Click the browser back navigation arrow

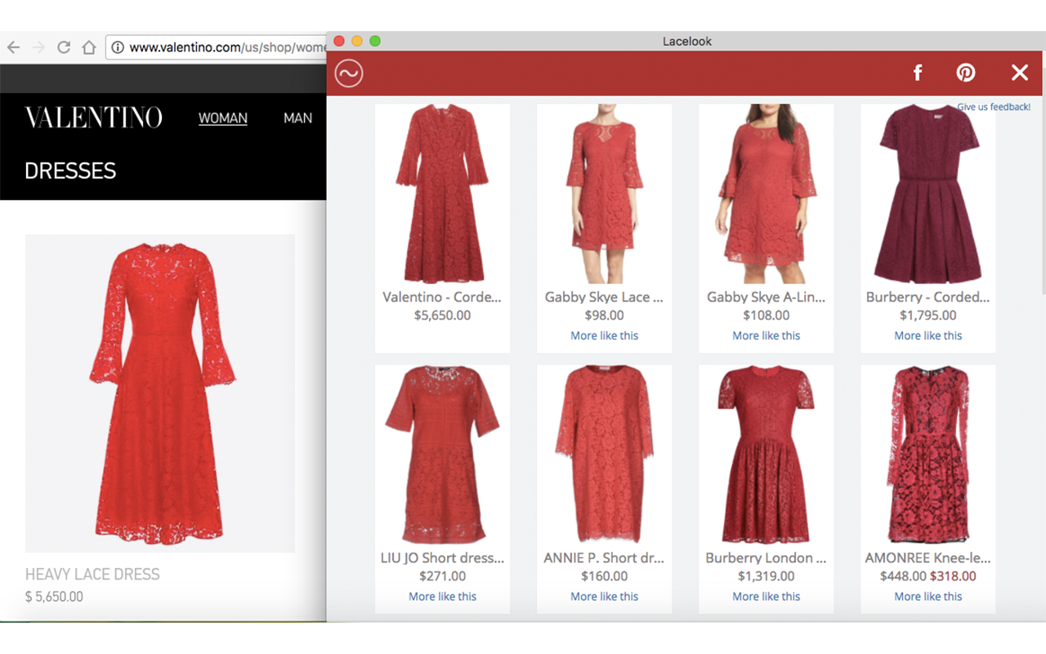click(13, 47)
